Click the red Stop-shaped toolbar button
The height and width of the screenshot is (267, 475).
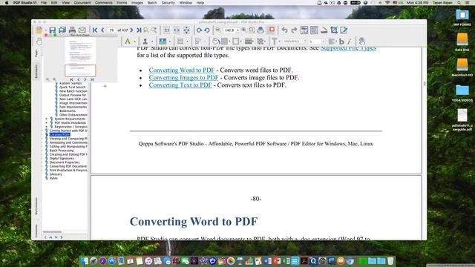(272, 30)
